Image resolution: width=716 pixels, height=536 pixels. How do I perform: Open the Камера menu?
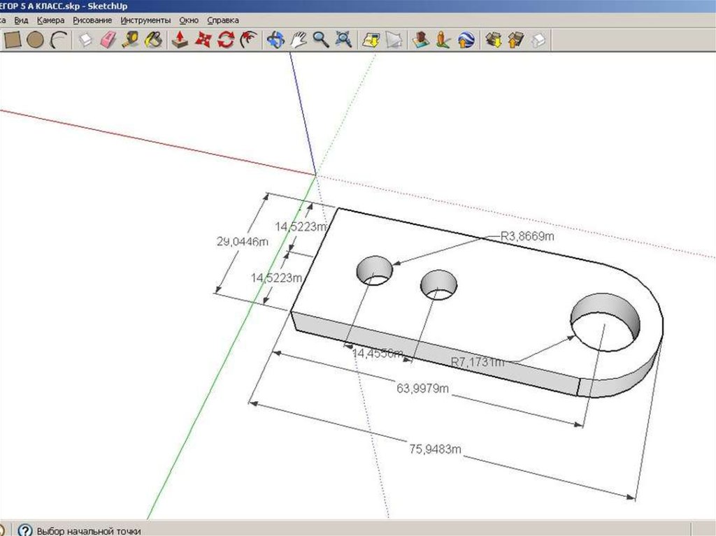(x=50, y=21)
